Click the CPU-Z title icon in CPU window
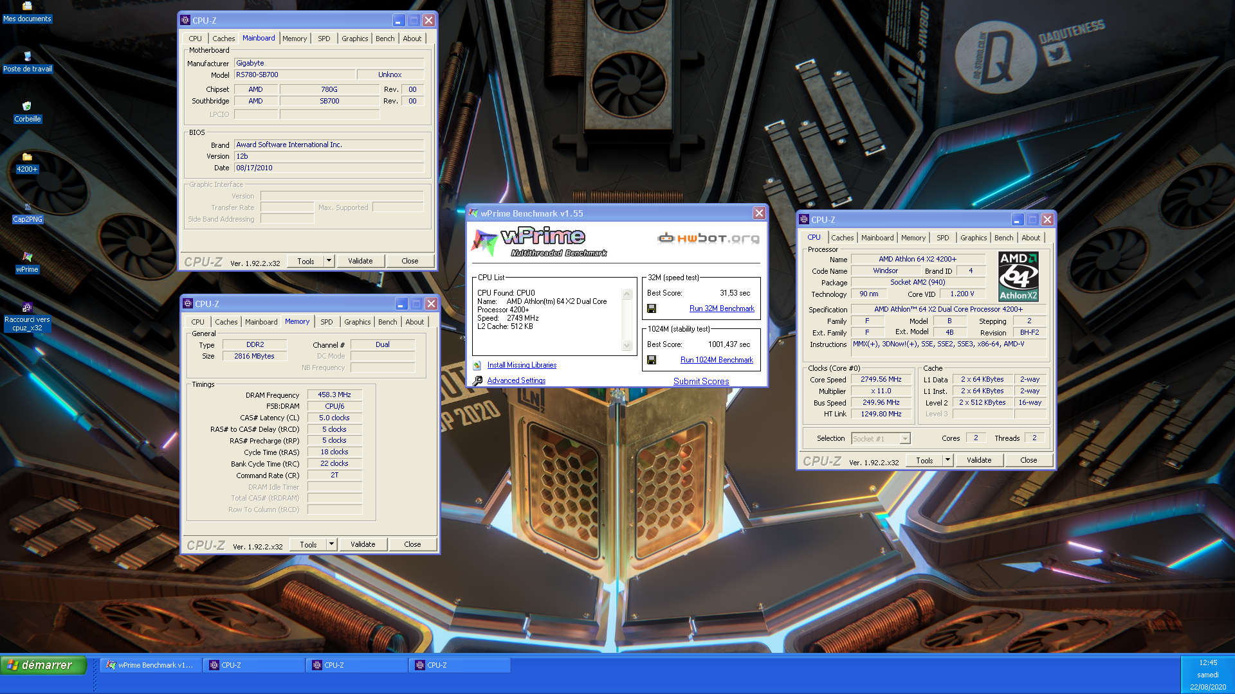1235x694 pixels. pyautogui.click(x=804, y=220)
